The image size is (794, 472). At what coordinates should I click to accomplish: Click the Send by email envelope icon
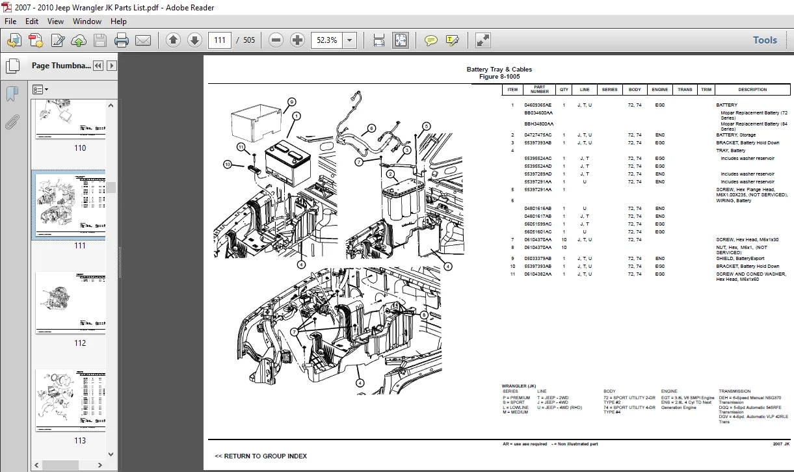(143, 40)
